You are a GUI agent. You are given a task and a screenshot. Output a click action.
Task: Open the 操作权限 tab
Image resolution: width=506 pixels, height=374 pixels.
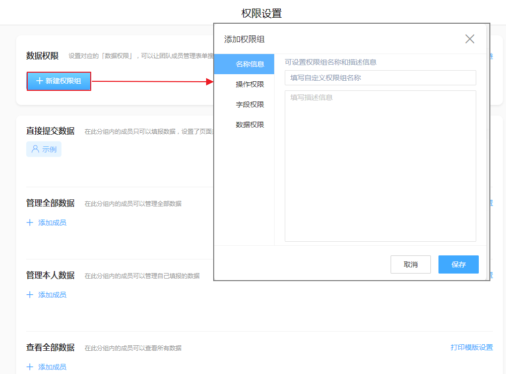click(x=249, y=84)
